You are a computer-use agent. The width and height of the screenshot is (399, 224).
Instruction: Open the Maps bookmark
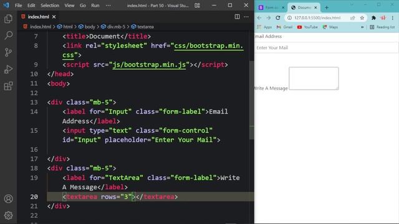coord(330,27)
